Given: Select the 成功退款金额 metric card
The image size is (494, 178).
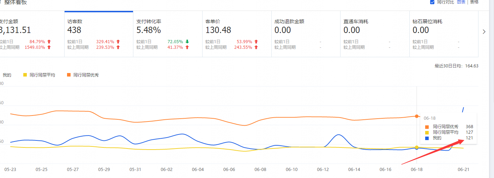Looking at the screenshot, I should click(306, 34).
